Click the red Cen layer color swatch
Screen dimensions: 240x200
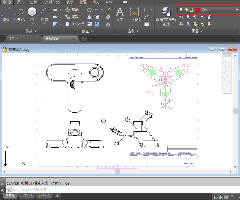tap(198, 10)
